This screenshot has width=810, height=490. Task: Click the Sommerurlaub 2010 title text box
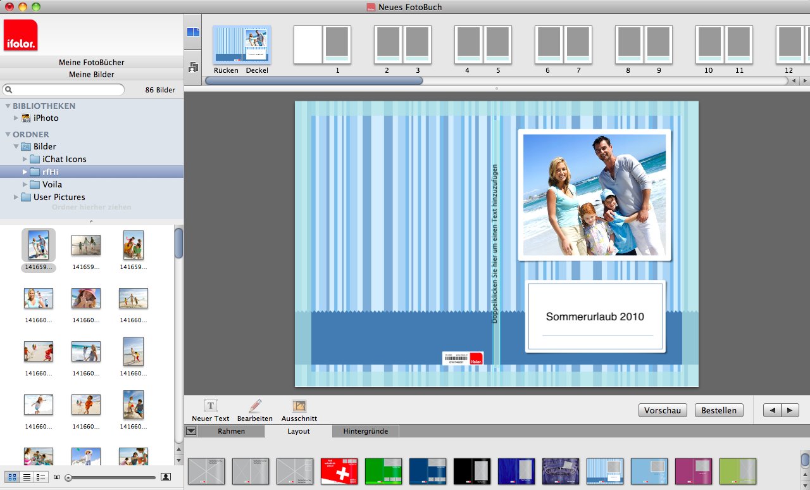[x=595, y=317]
